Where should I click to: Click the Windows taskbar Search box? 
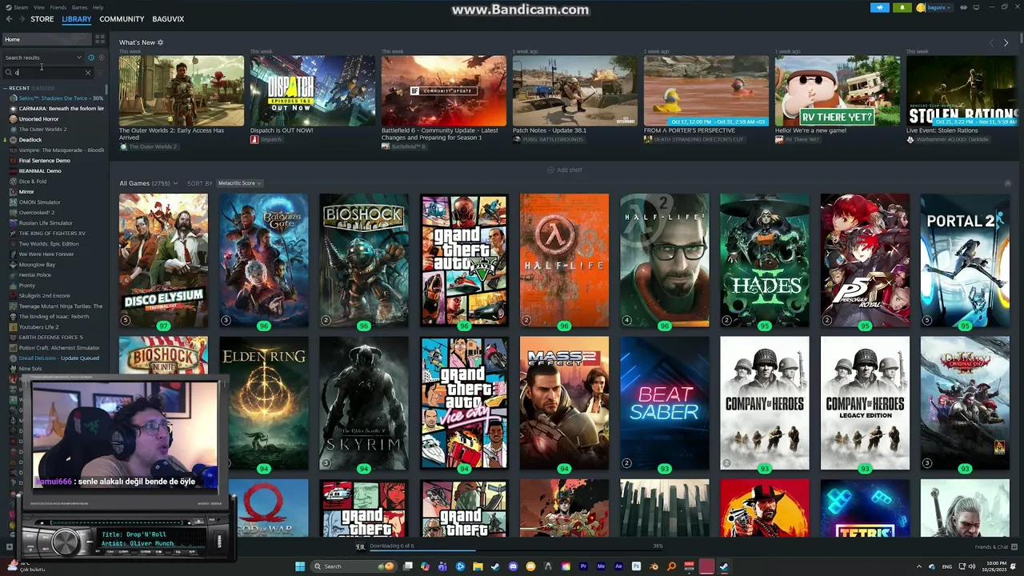(x=354, y=566)
